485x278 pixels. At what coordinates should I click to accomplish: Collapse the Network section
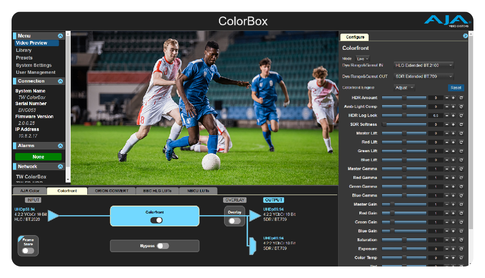tap(61, 166)
